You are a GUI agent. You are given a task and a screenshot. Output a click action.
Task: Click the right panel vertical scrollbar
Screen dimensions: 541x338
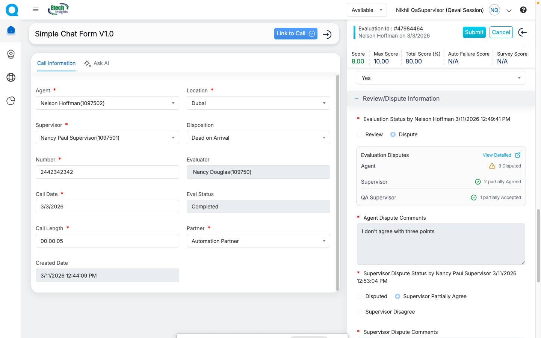tap(538, 244)
